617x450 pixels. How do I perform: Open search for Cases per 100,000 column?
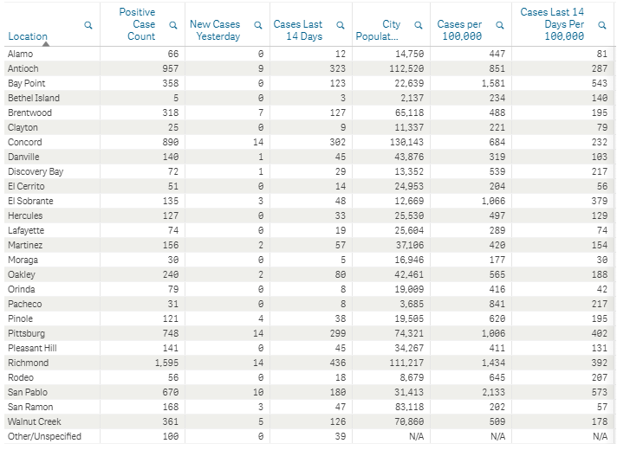click(x=500, y=25)
